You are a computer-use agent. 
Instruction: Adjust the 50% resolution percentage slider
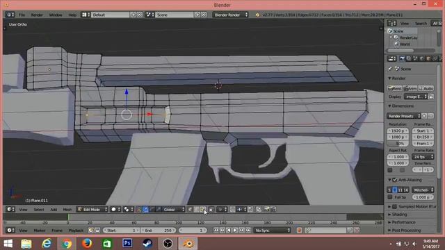398,144
